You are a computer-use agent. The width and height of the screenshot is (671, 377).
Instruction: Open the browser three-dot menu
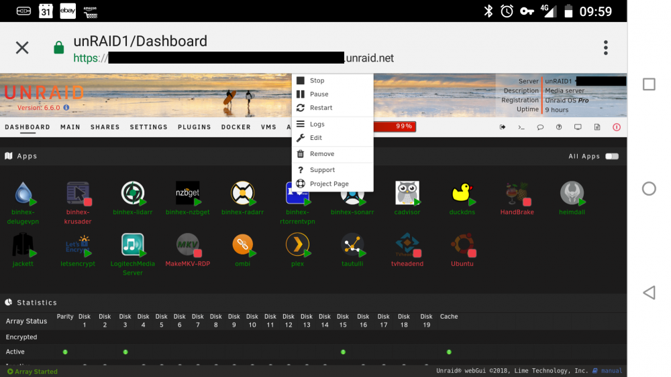point(605,48)
